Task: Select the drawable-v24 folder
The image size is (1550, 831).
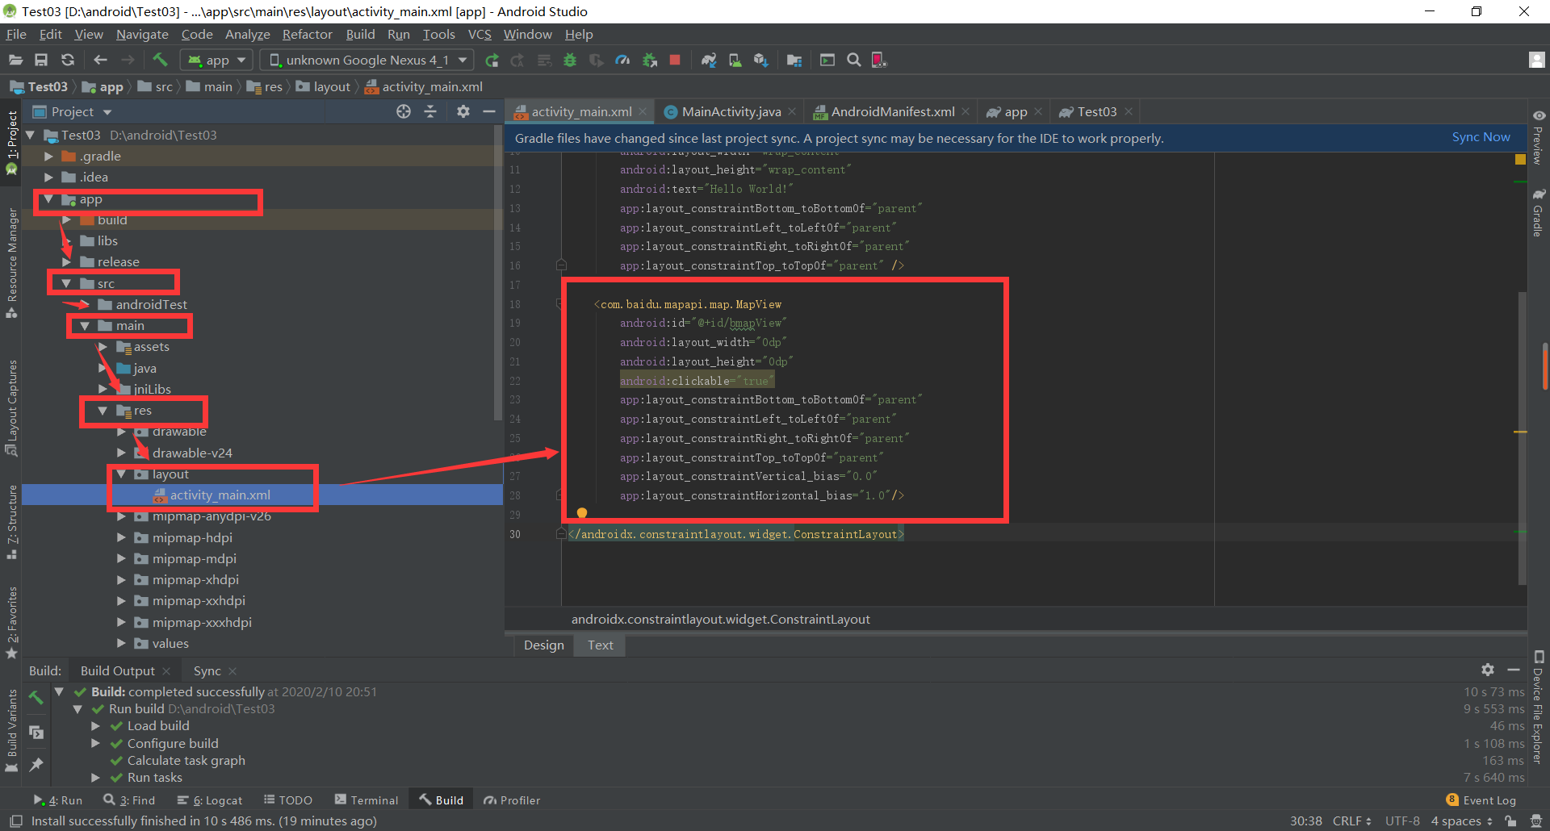Action: pyautogui.click(x=192, y=453)
